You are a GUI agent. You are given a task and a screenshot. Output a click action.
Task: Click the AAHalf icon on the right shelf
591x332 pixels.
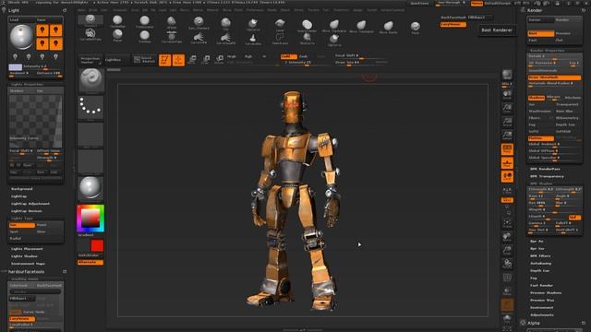coord(507,136)
